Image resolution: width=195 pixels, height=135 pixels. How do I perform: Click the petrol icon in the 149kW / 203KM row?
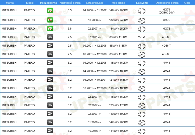(x=50, y=11)
